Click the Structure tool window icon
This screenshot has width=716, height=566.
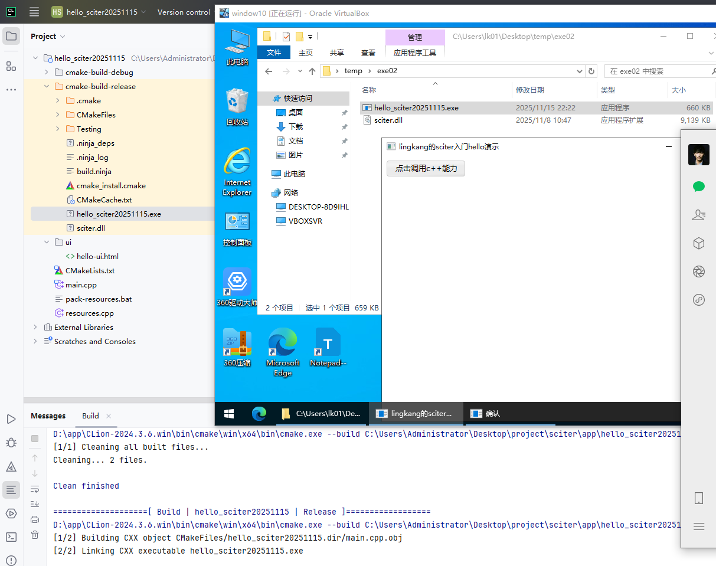(11, 66)
